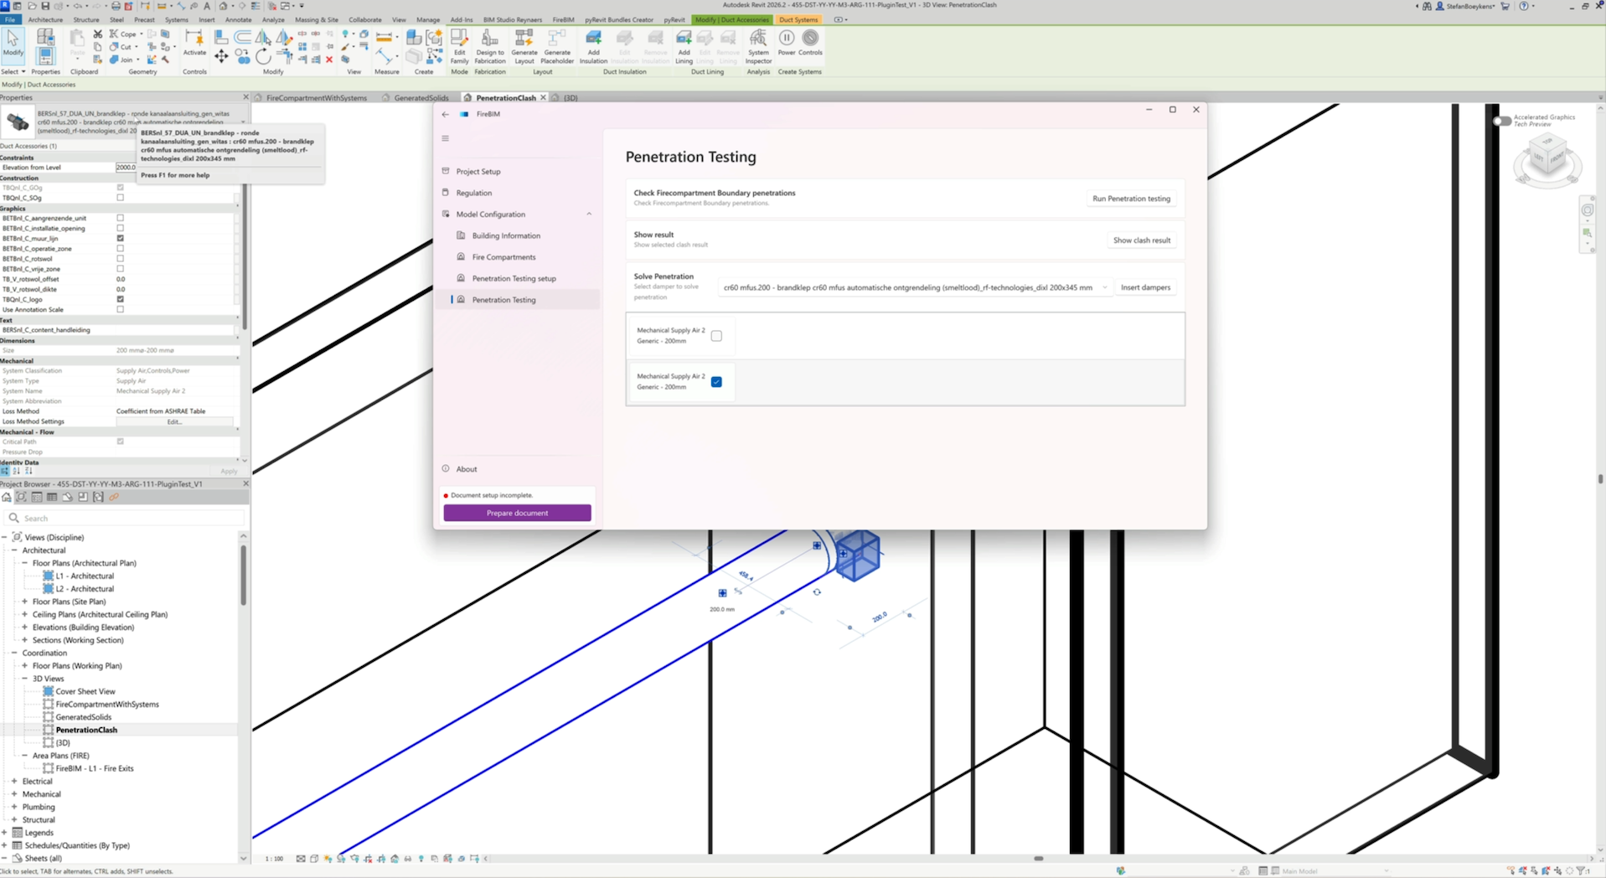Check the first Mechanical Supply Air 2 checkbox
Screen dimensions: 1606x878
[716, 336]
